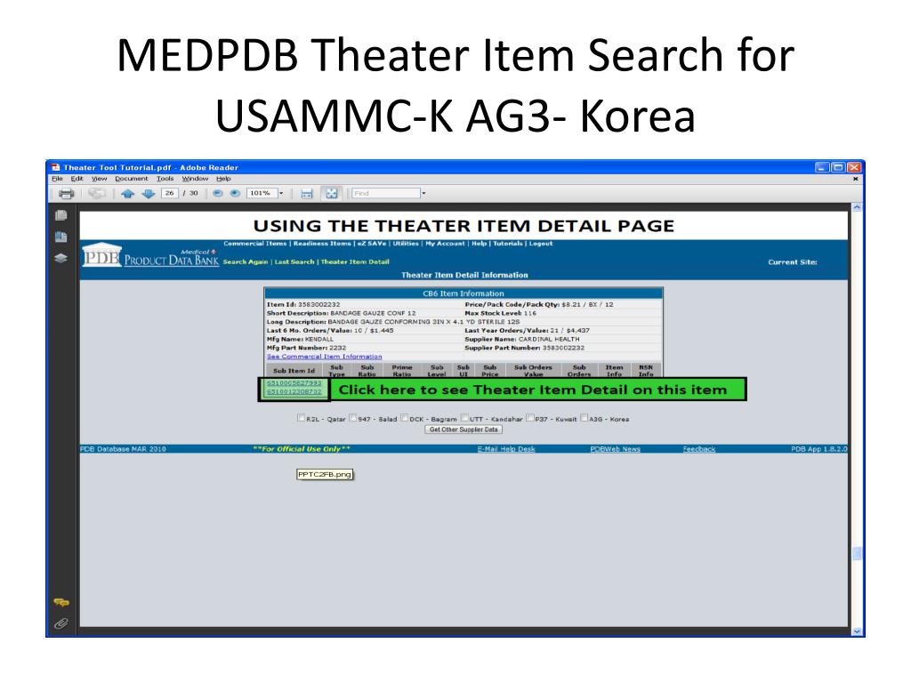Click the scrollbar up arrow
The width and height of the screenshot is (911, 683).
(857, 207)
